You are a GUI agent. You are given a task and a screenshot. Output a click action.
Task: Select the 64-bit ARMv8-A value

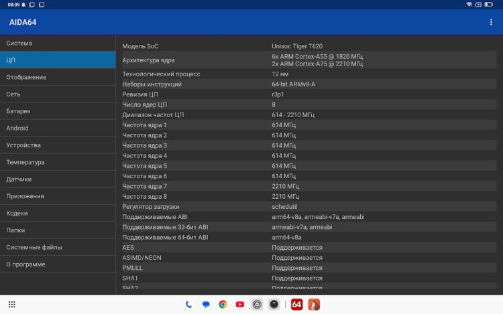coord(294,84)
